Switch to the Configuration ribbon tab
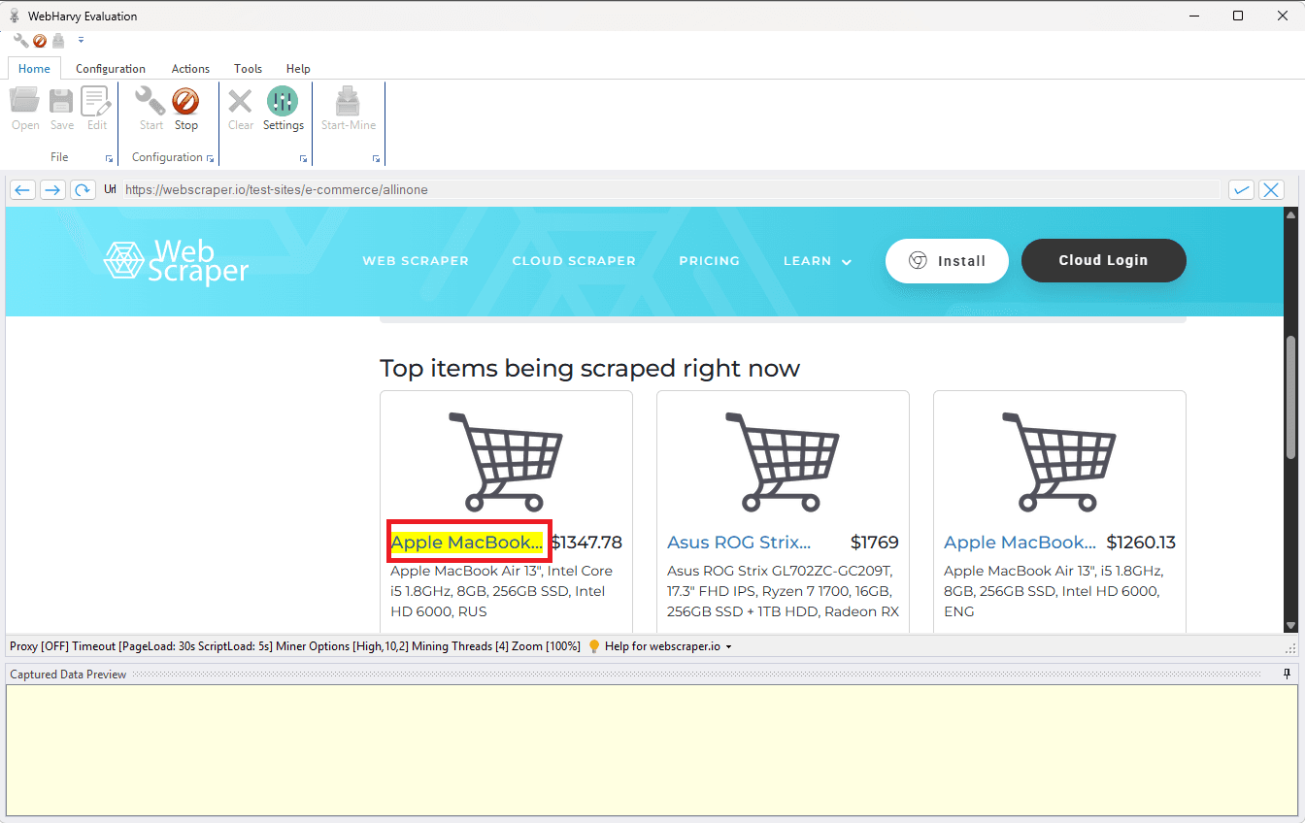 tap(110, 68)
